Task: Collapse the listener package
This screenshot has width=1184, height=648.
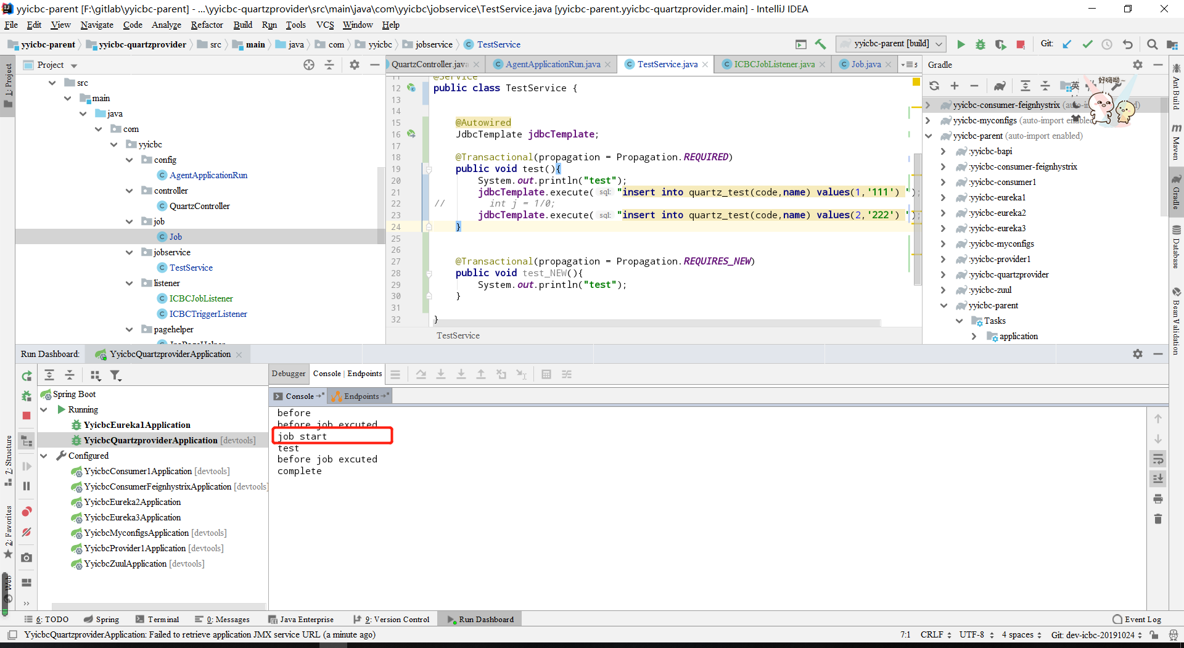Action: (x=129, y=283)
